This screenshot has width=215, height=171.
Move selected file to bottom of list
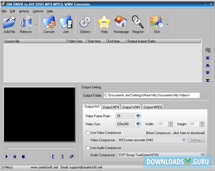coord(208,80)
